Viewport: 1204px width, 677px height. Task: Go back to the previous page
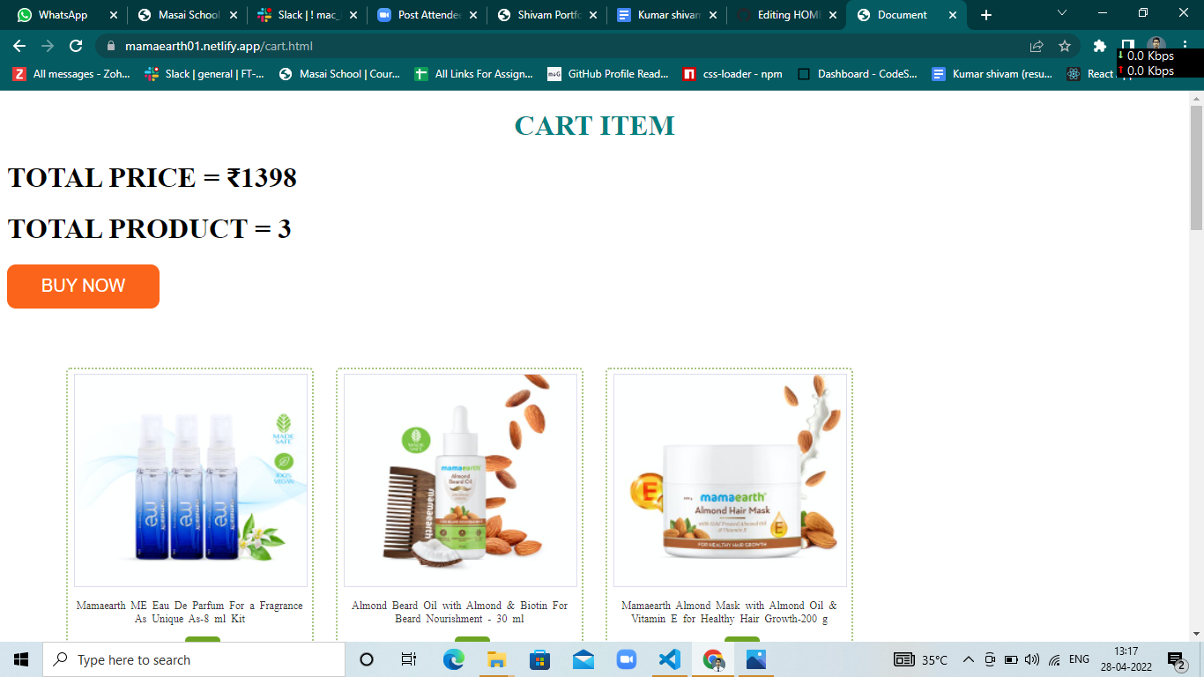click(19, 46)
